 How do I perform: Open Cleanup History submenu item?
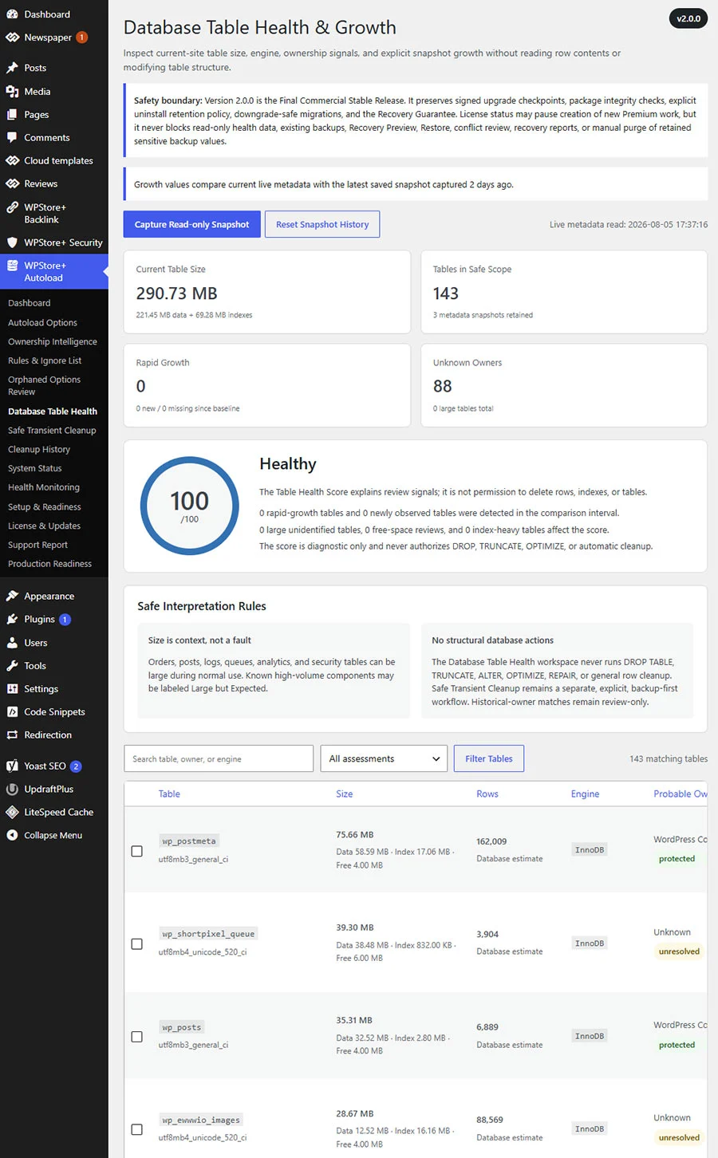(x=39, y=450)
